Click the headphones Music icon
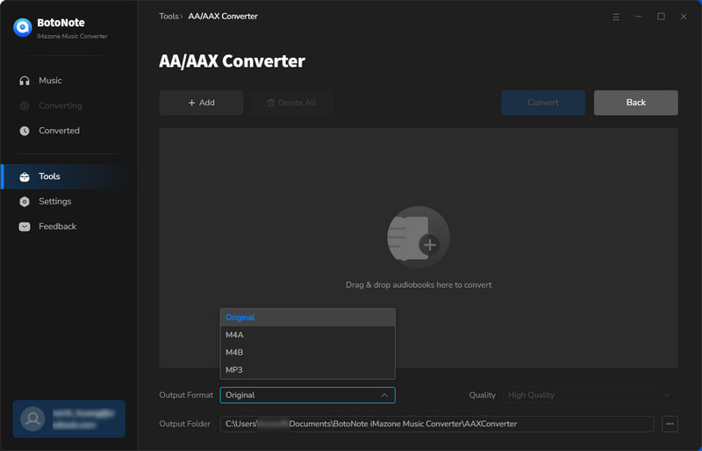Image resolution: width=702 pixels, height=451 pixels. [25, 81]
